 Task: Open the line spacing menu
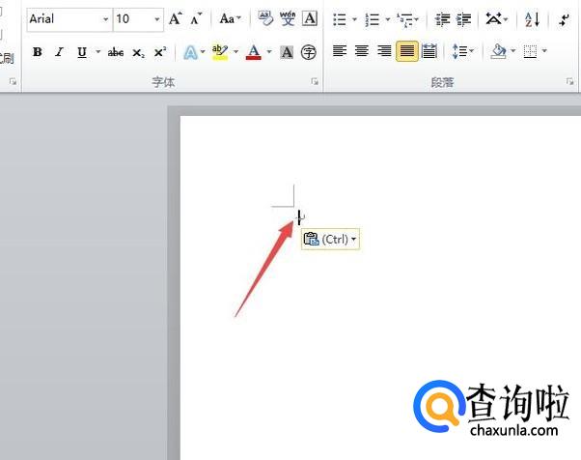point(462,51)
